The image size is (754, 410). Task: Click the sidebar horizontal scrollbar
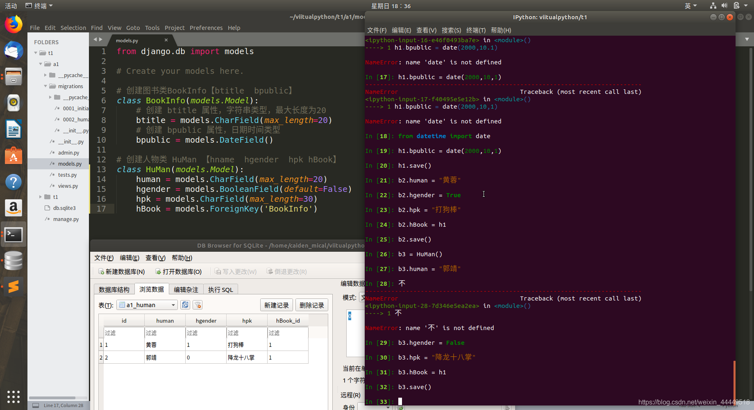click(x=52, y=398)
